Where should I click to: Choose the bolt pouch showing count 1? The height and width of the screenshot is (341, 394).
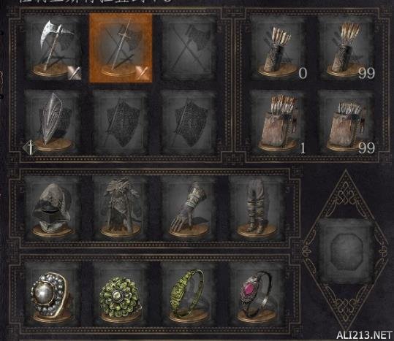click(x=279, y=122)
